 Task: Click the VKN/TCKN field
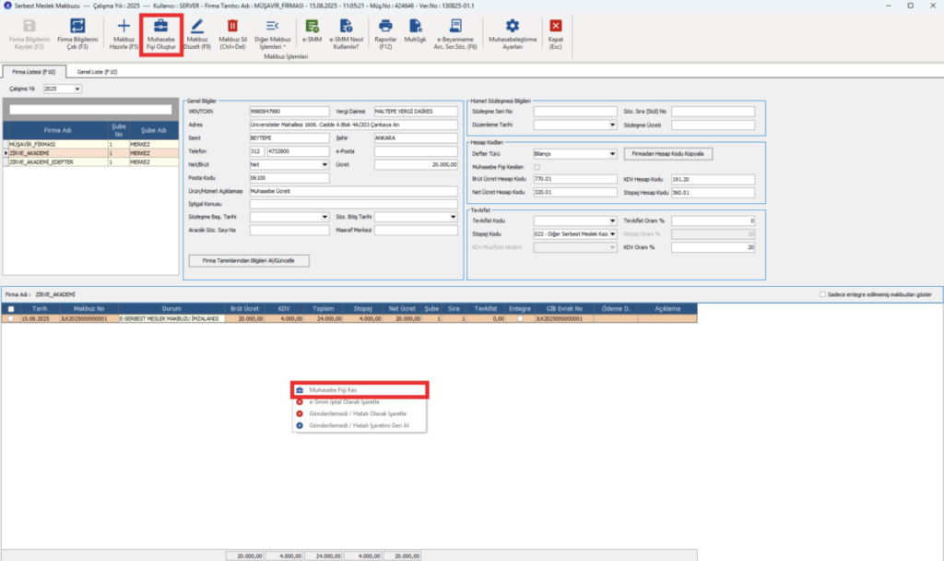click(x=289, y=112)
